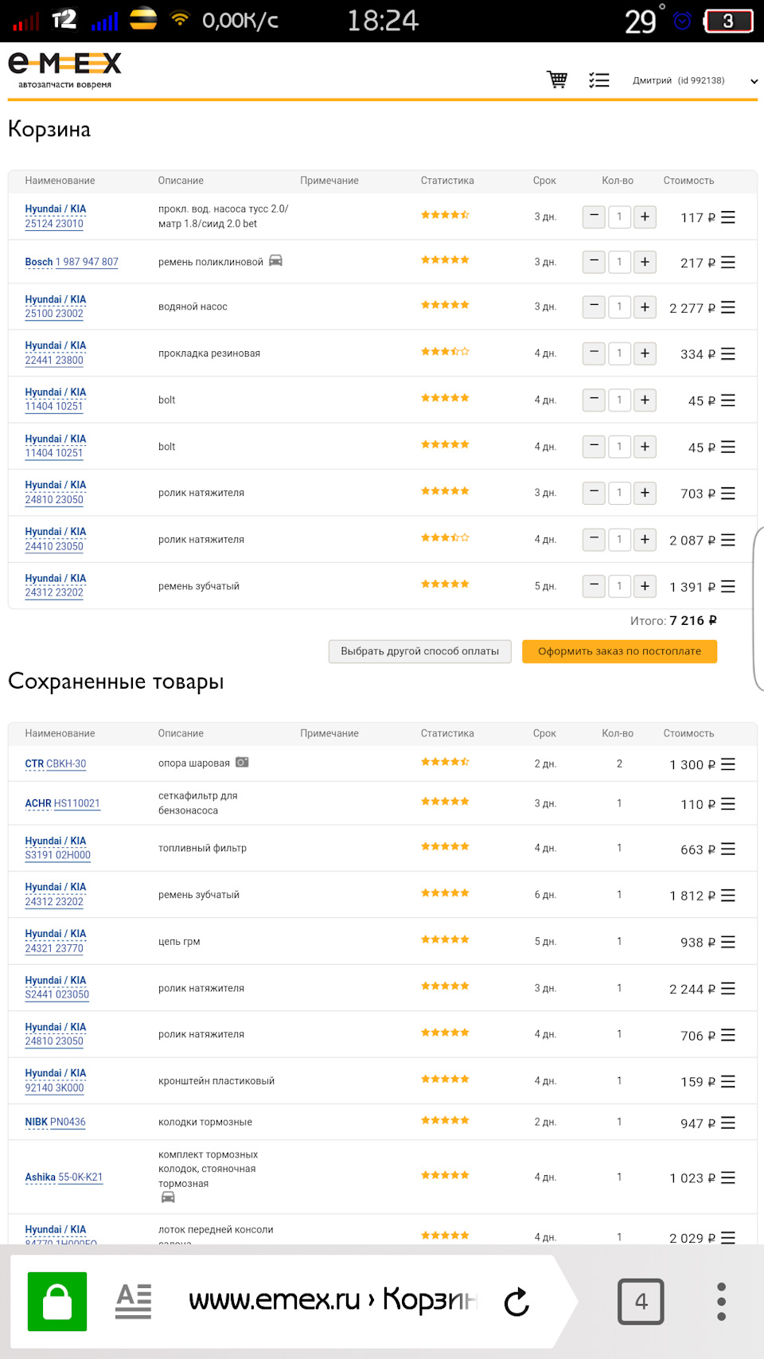
Task: Reload page with browser refresh icon
Action: pos(516,1302)
